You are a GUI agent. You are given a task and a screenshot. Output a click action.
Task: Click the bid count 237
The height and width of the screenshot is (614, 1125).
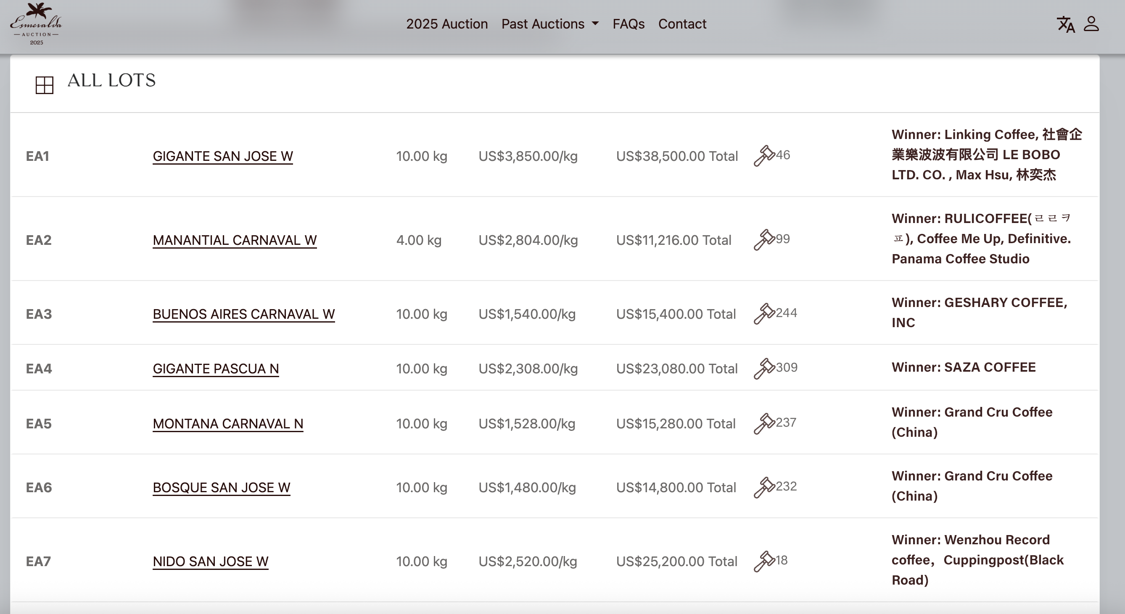(x=786, y=422)
